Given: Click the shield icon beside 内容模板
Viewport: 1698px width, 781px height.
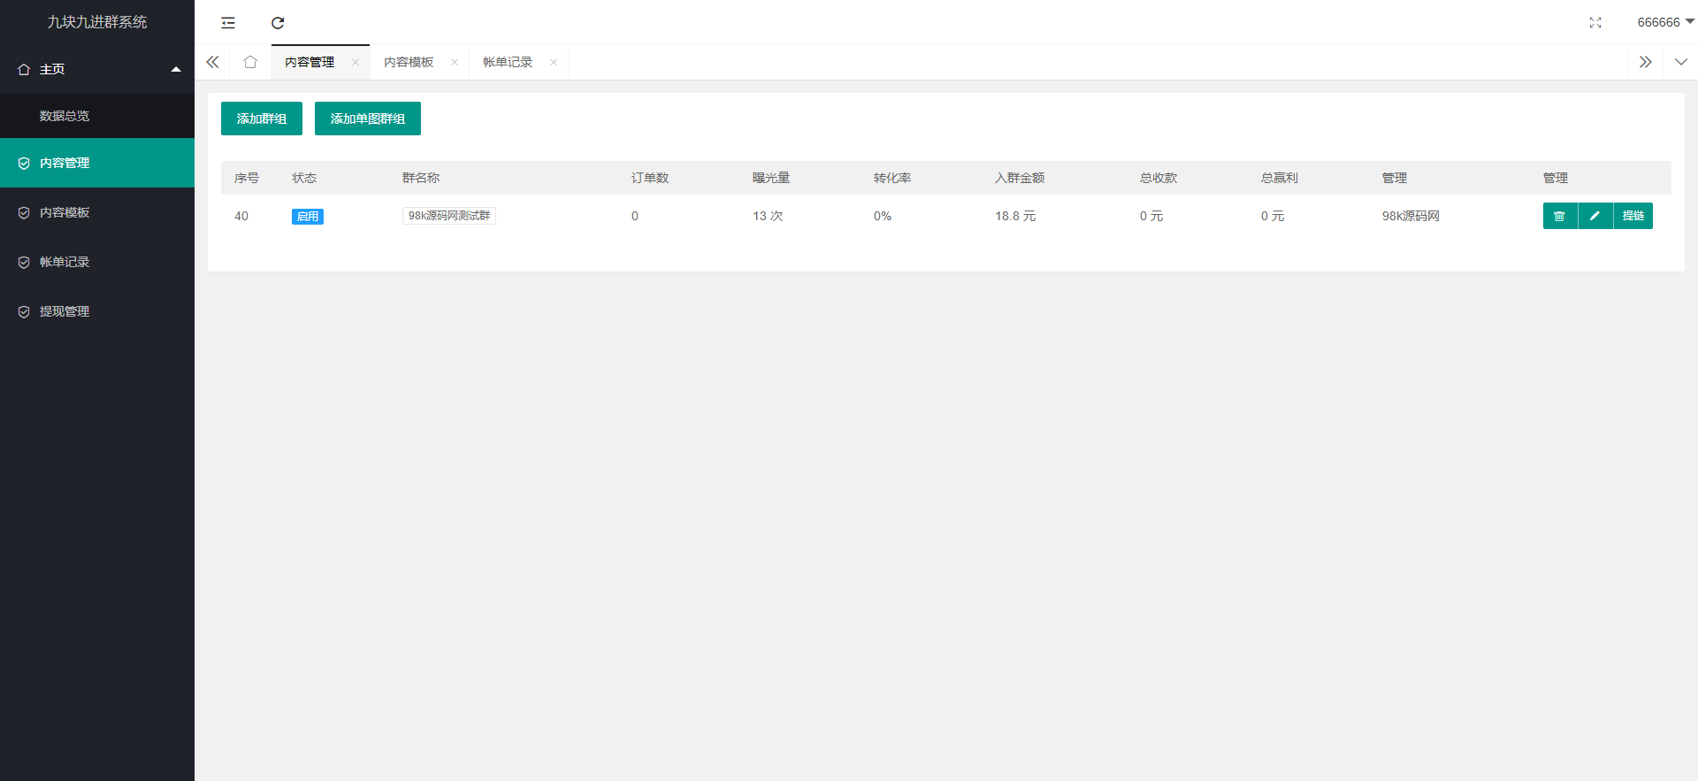Looking at the screenshot, I should point(24,212).
